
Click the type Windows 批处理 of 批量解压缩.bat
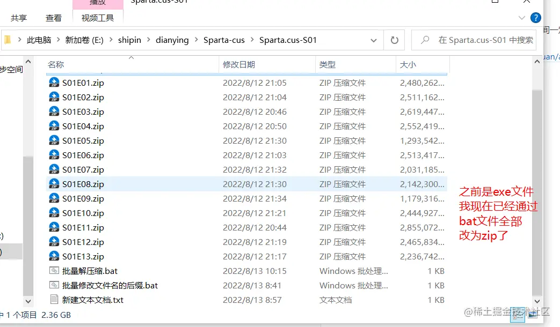coord(354,271)
